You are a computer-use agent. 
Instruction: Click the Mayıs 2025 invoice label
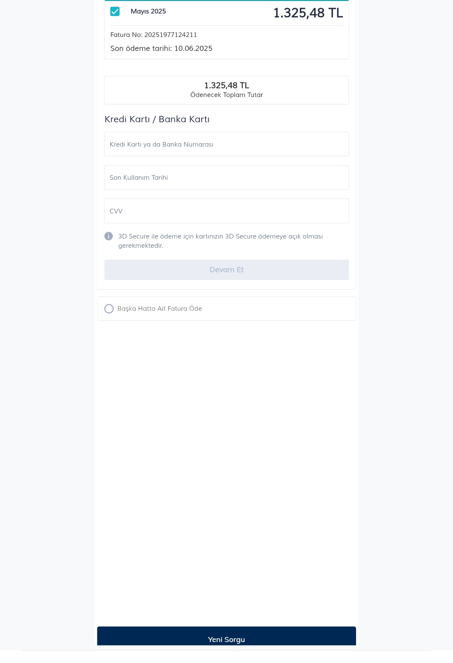148,11
